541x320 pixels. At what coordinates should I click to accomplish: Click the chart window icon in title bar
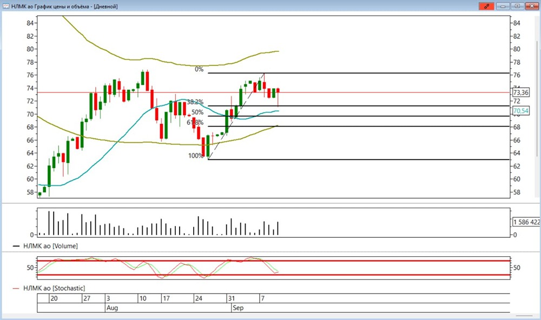tap(6, 6)
